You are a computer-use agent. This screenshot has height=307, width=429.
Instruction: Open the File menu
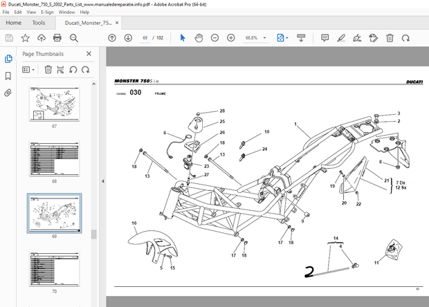pos(6,12)
